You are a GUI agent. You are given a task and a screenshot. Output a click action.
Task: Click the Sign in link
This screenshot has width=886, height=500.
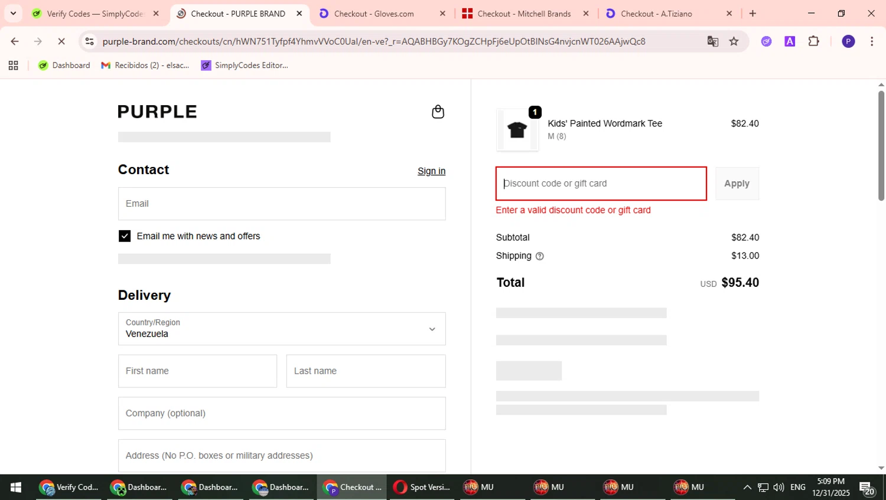(431, 171)
